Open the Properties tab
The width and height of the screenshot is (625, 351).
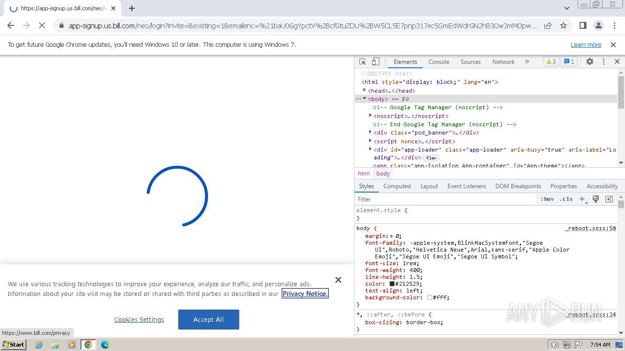click(563, 186)
